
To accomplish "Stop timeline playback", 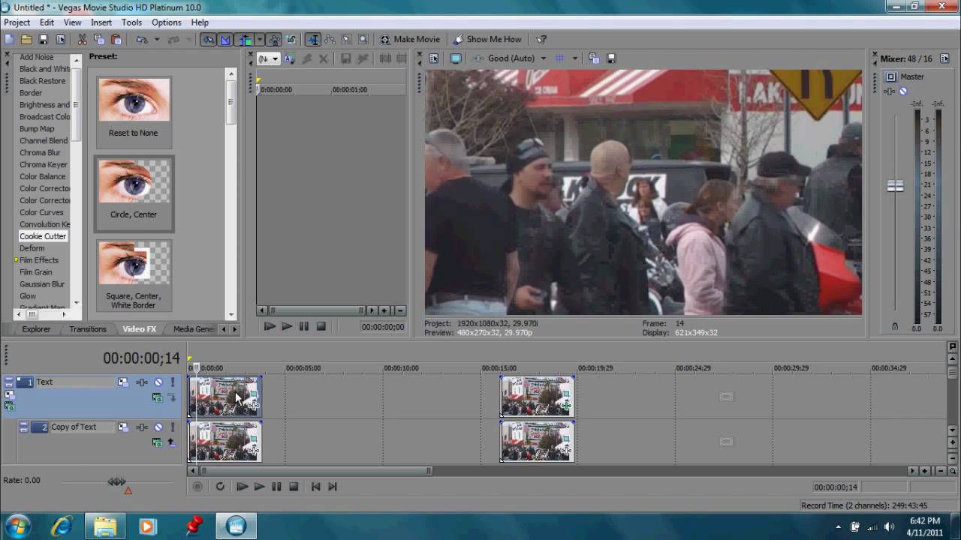I will 294,487.
